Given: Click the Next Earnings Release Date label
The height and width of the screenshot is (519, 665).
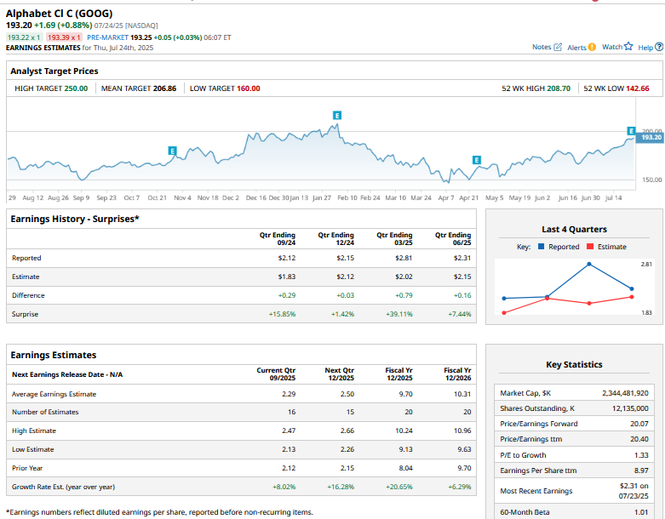Looking at the screenshot, I should coord(67,374).
